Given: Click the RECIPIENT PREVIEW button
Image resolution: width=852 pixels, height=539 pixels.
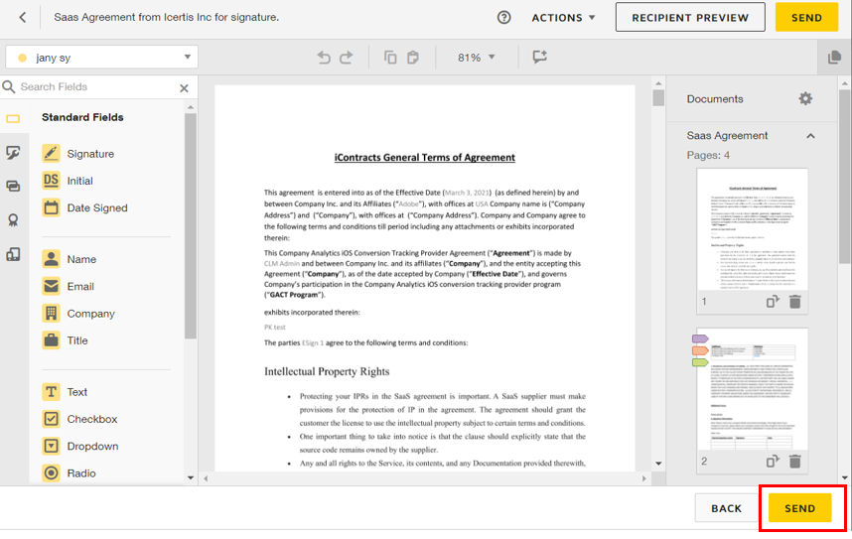Looking at the screenshot, I should [690, 18].
